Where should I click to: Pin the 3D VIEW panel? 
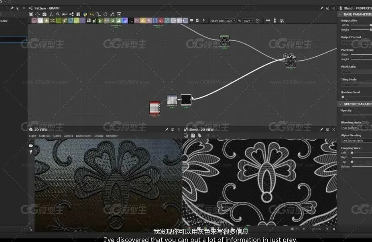[x=167, y=129]
